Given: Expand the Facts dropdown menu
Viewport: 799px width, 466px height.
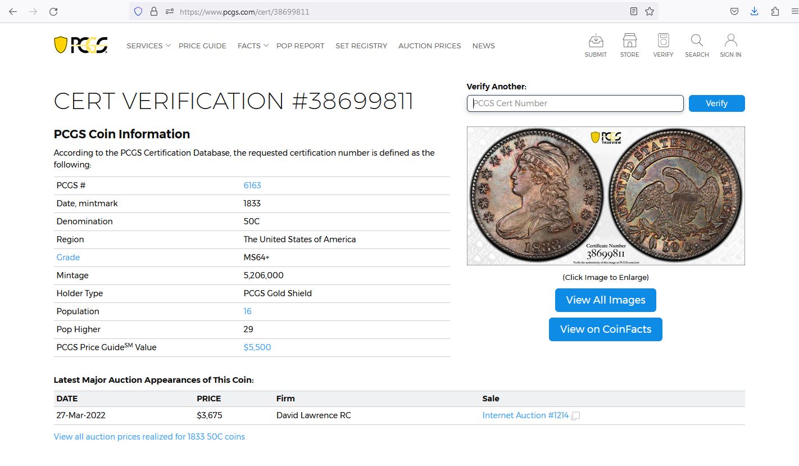Looking at the screenshot, I should point(253,46).
